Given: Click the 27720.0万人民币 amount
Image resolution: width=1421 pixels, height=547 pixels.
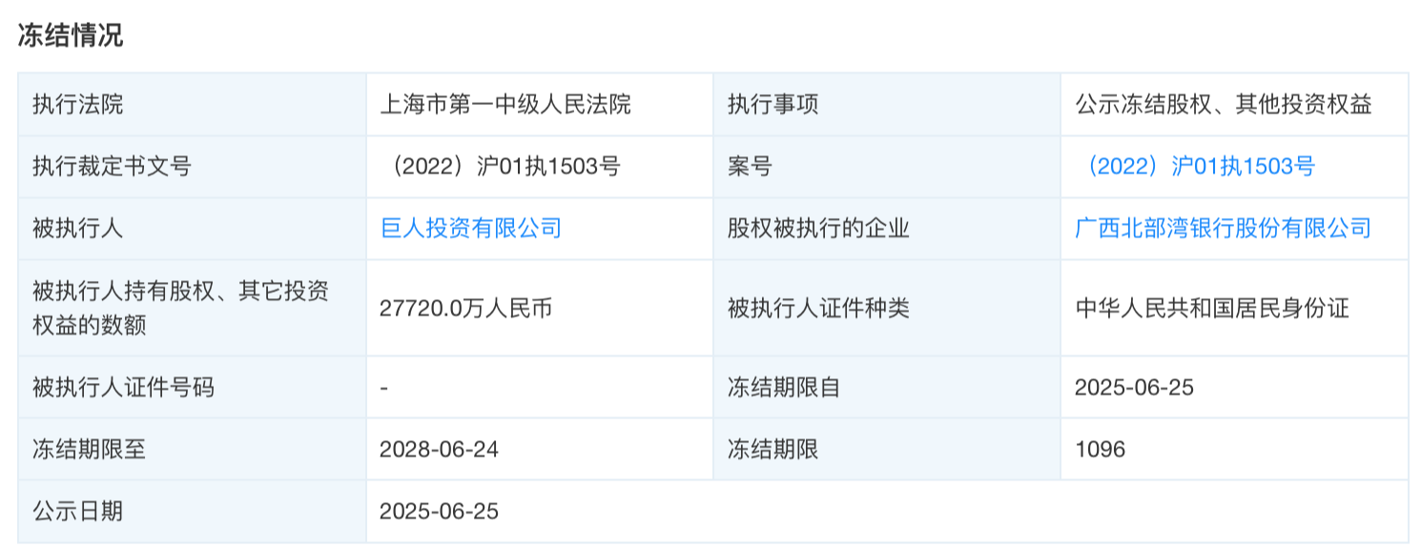Looking at the screenshot, I should [x=465, y=308].
